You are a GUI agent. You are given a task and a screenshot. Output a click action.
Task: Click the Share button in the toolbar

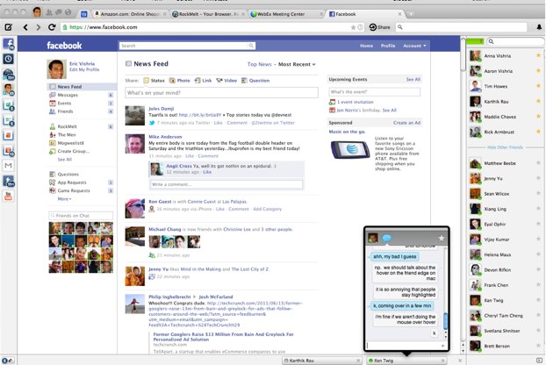coord(380,27)
